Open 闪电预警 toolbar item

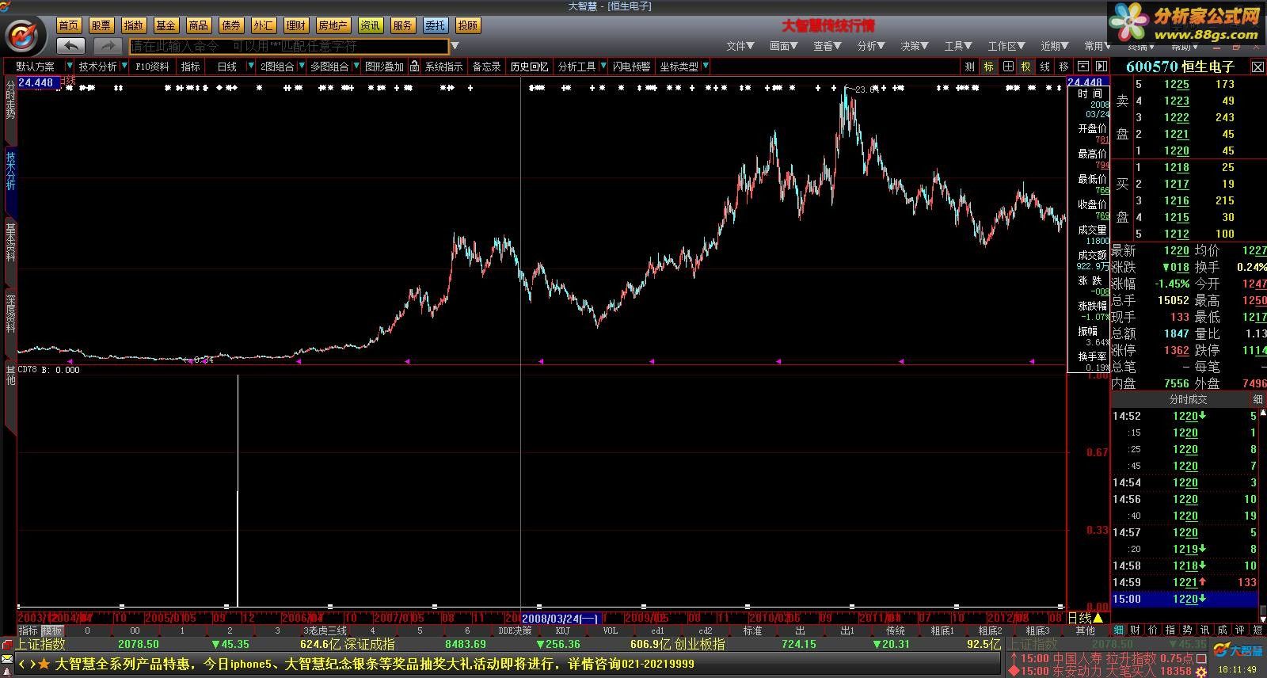click(x=631, y=67)
